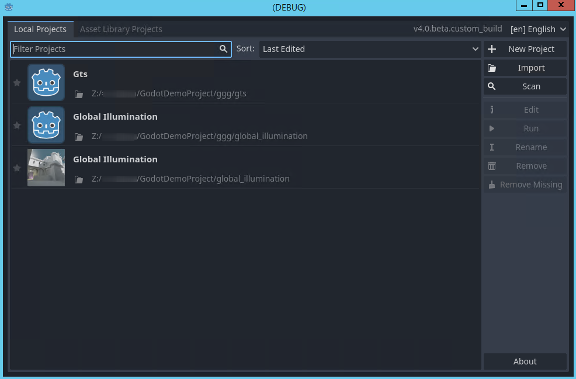
Task: Click the Scan button label
Action: point(531,86)
